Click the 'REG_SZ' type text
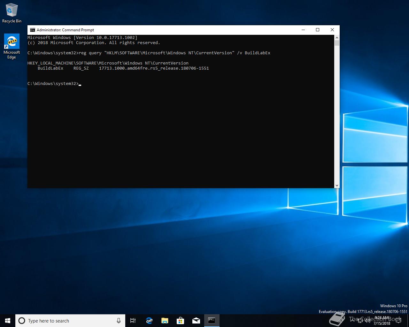 coord(81,68)
